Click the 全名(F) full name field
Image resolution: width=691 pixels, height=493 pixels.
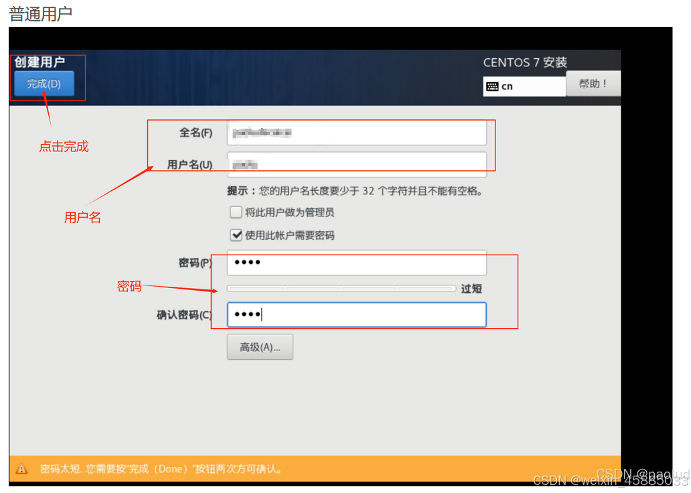(x=356, y=132)
